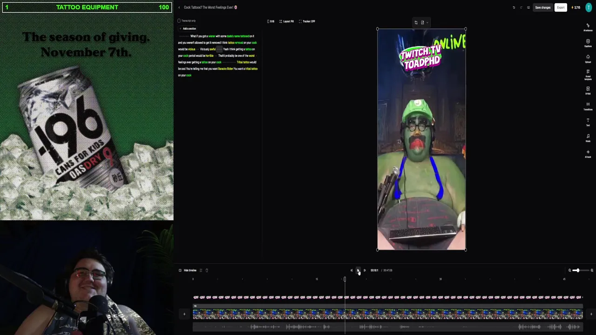Click the current timecode 00:18.11

point(374,270)
